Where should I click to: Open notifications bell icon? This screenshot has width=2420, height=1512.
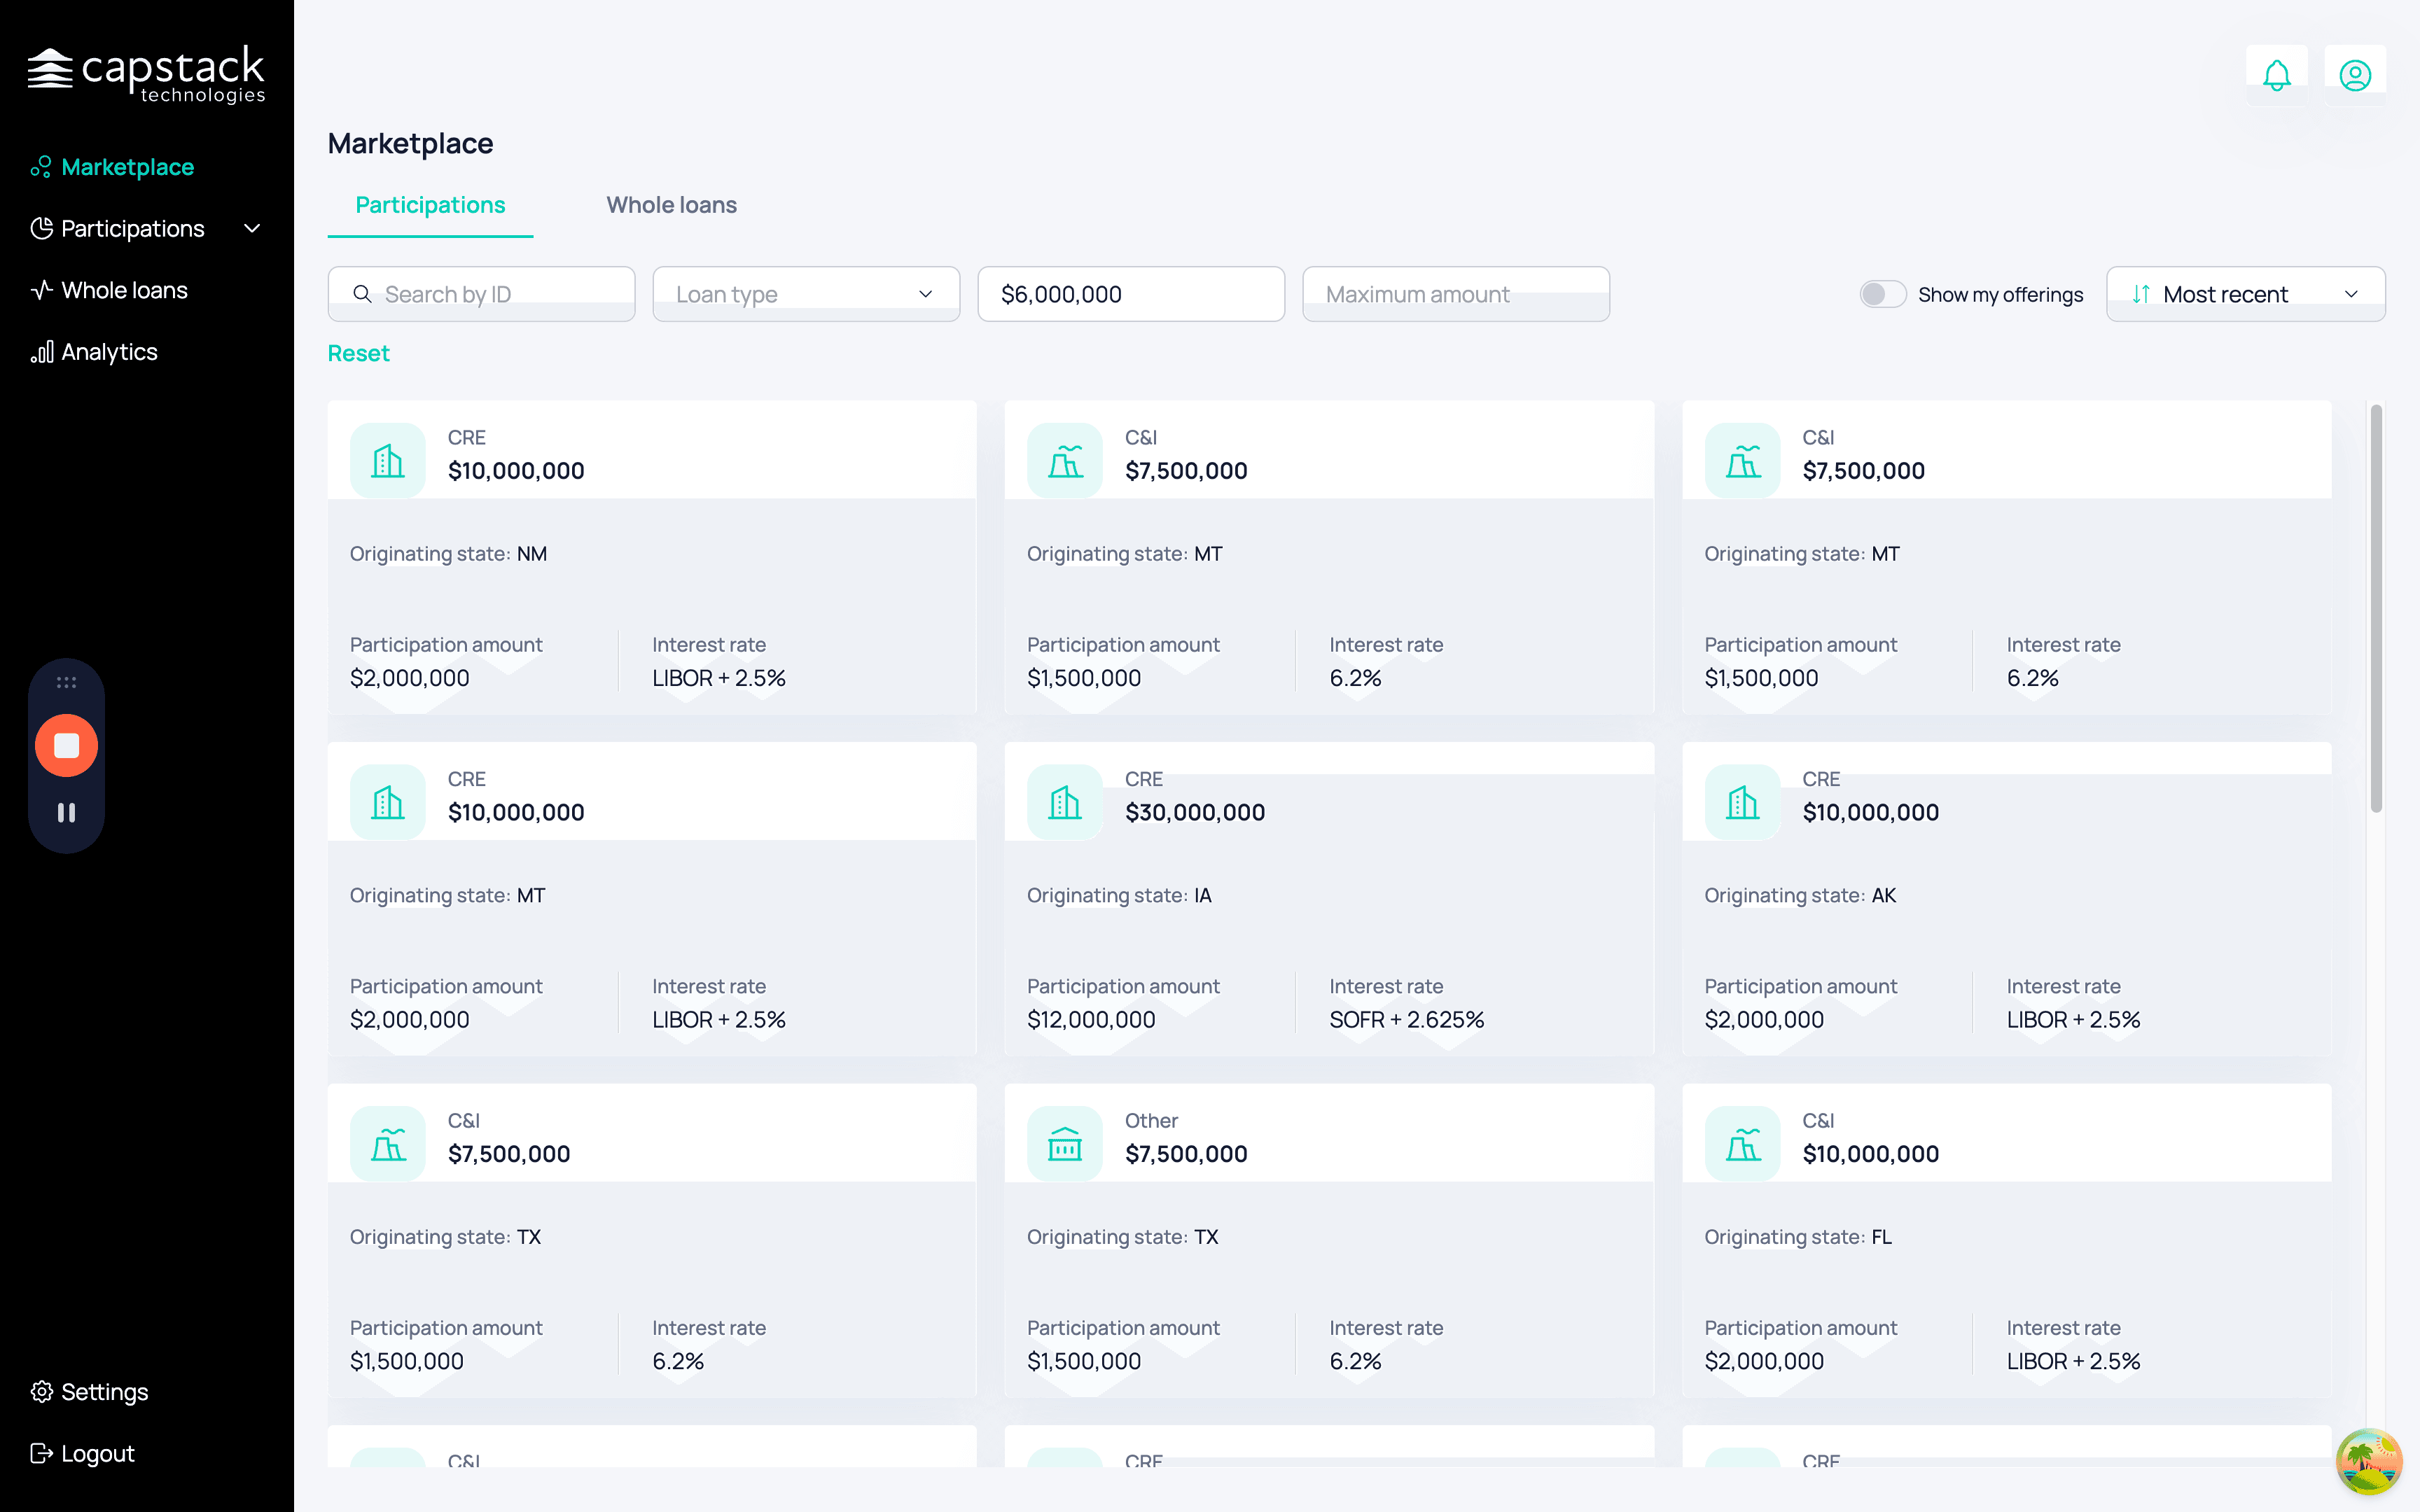[2276, 75]
